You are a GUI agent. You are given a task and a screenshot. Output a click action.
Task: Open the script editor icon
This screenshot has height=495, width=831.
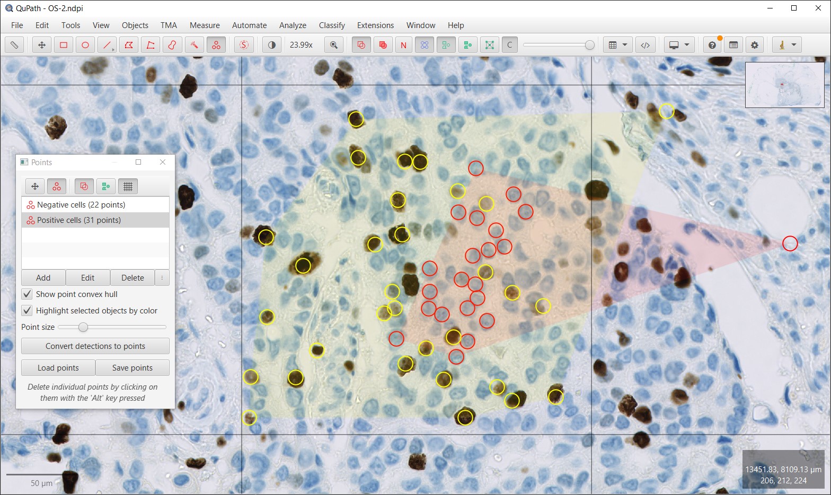[645, 45]
